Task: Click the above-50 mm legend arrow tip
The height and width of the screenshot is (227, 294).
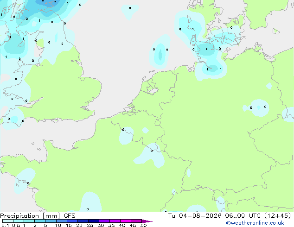Action: click(x=147, y=221)
